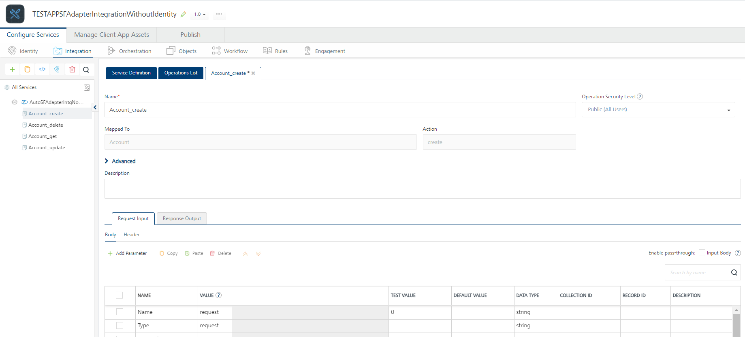Open search in the services sidebar
745x337 pixels.
coord(86,70)
